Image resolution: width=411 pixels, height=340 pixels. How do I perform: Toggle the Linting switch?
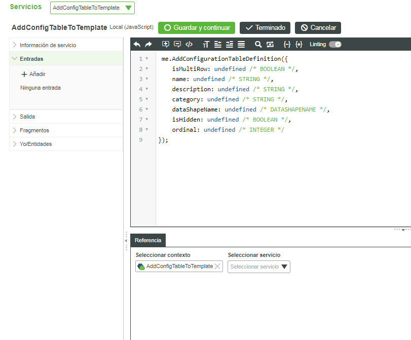click(335, 45)
